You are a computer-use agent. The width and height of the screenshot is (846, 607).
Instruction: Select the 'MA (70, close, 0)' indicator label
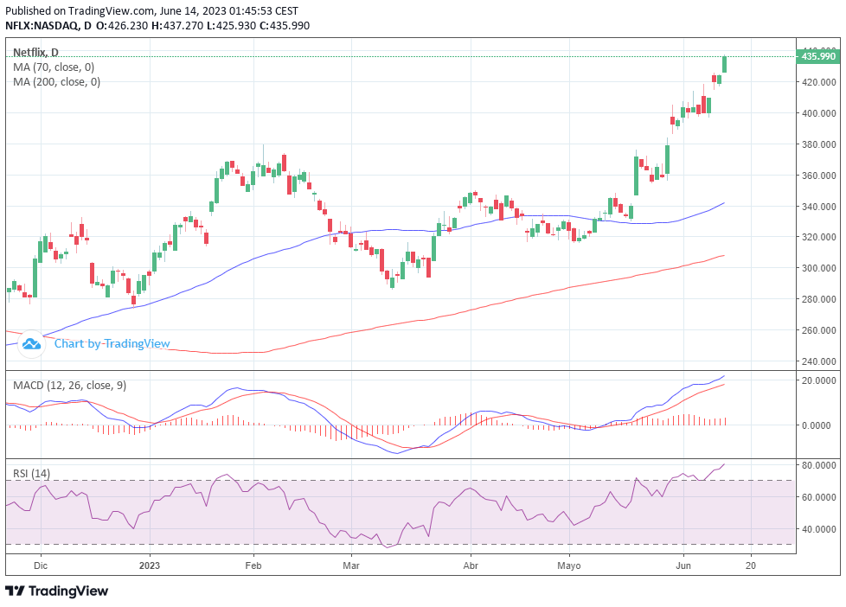(x=54, y=67)
